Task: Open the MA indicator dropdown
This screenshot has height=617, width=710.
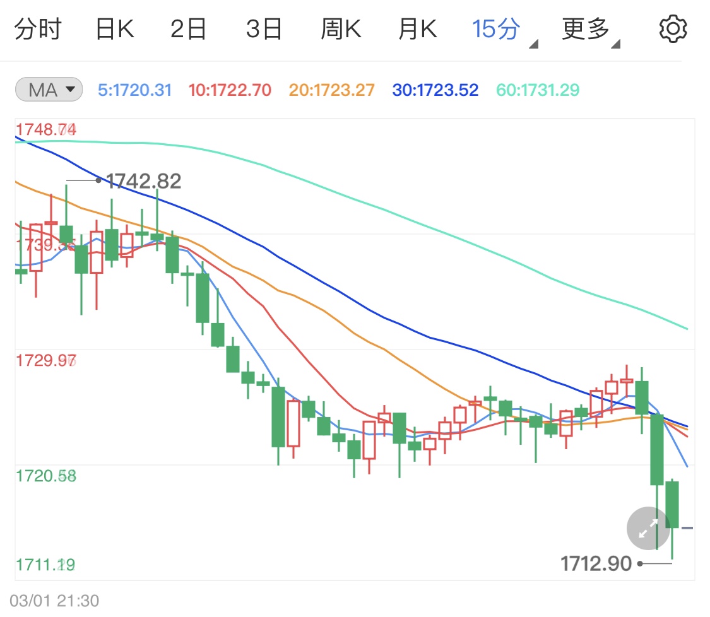Action: pos(49,90)
